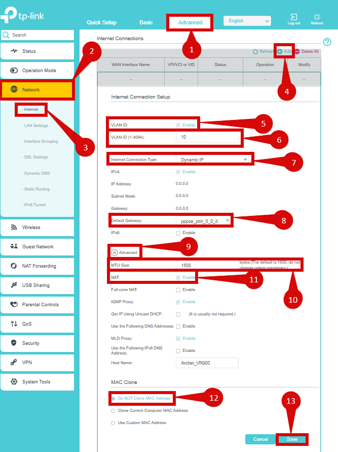
Task: Open the Default Gateway dropdown
Action: [x=203, y=221]
